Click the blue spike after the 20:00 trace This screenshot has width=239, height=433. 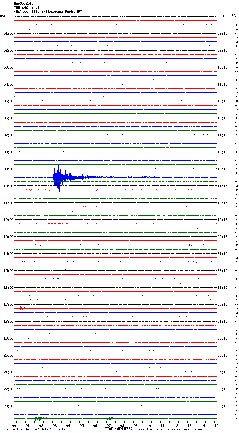129,365
